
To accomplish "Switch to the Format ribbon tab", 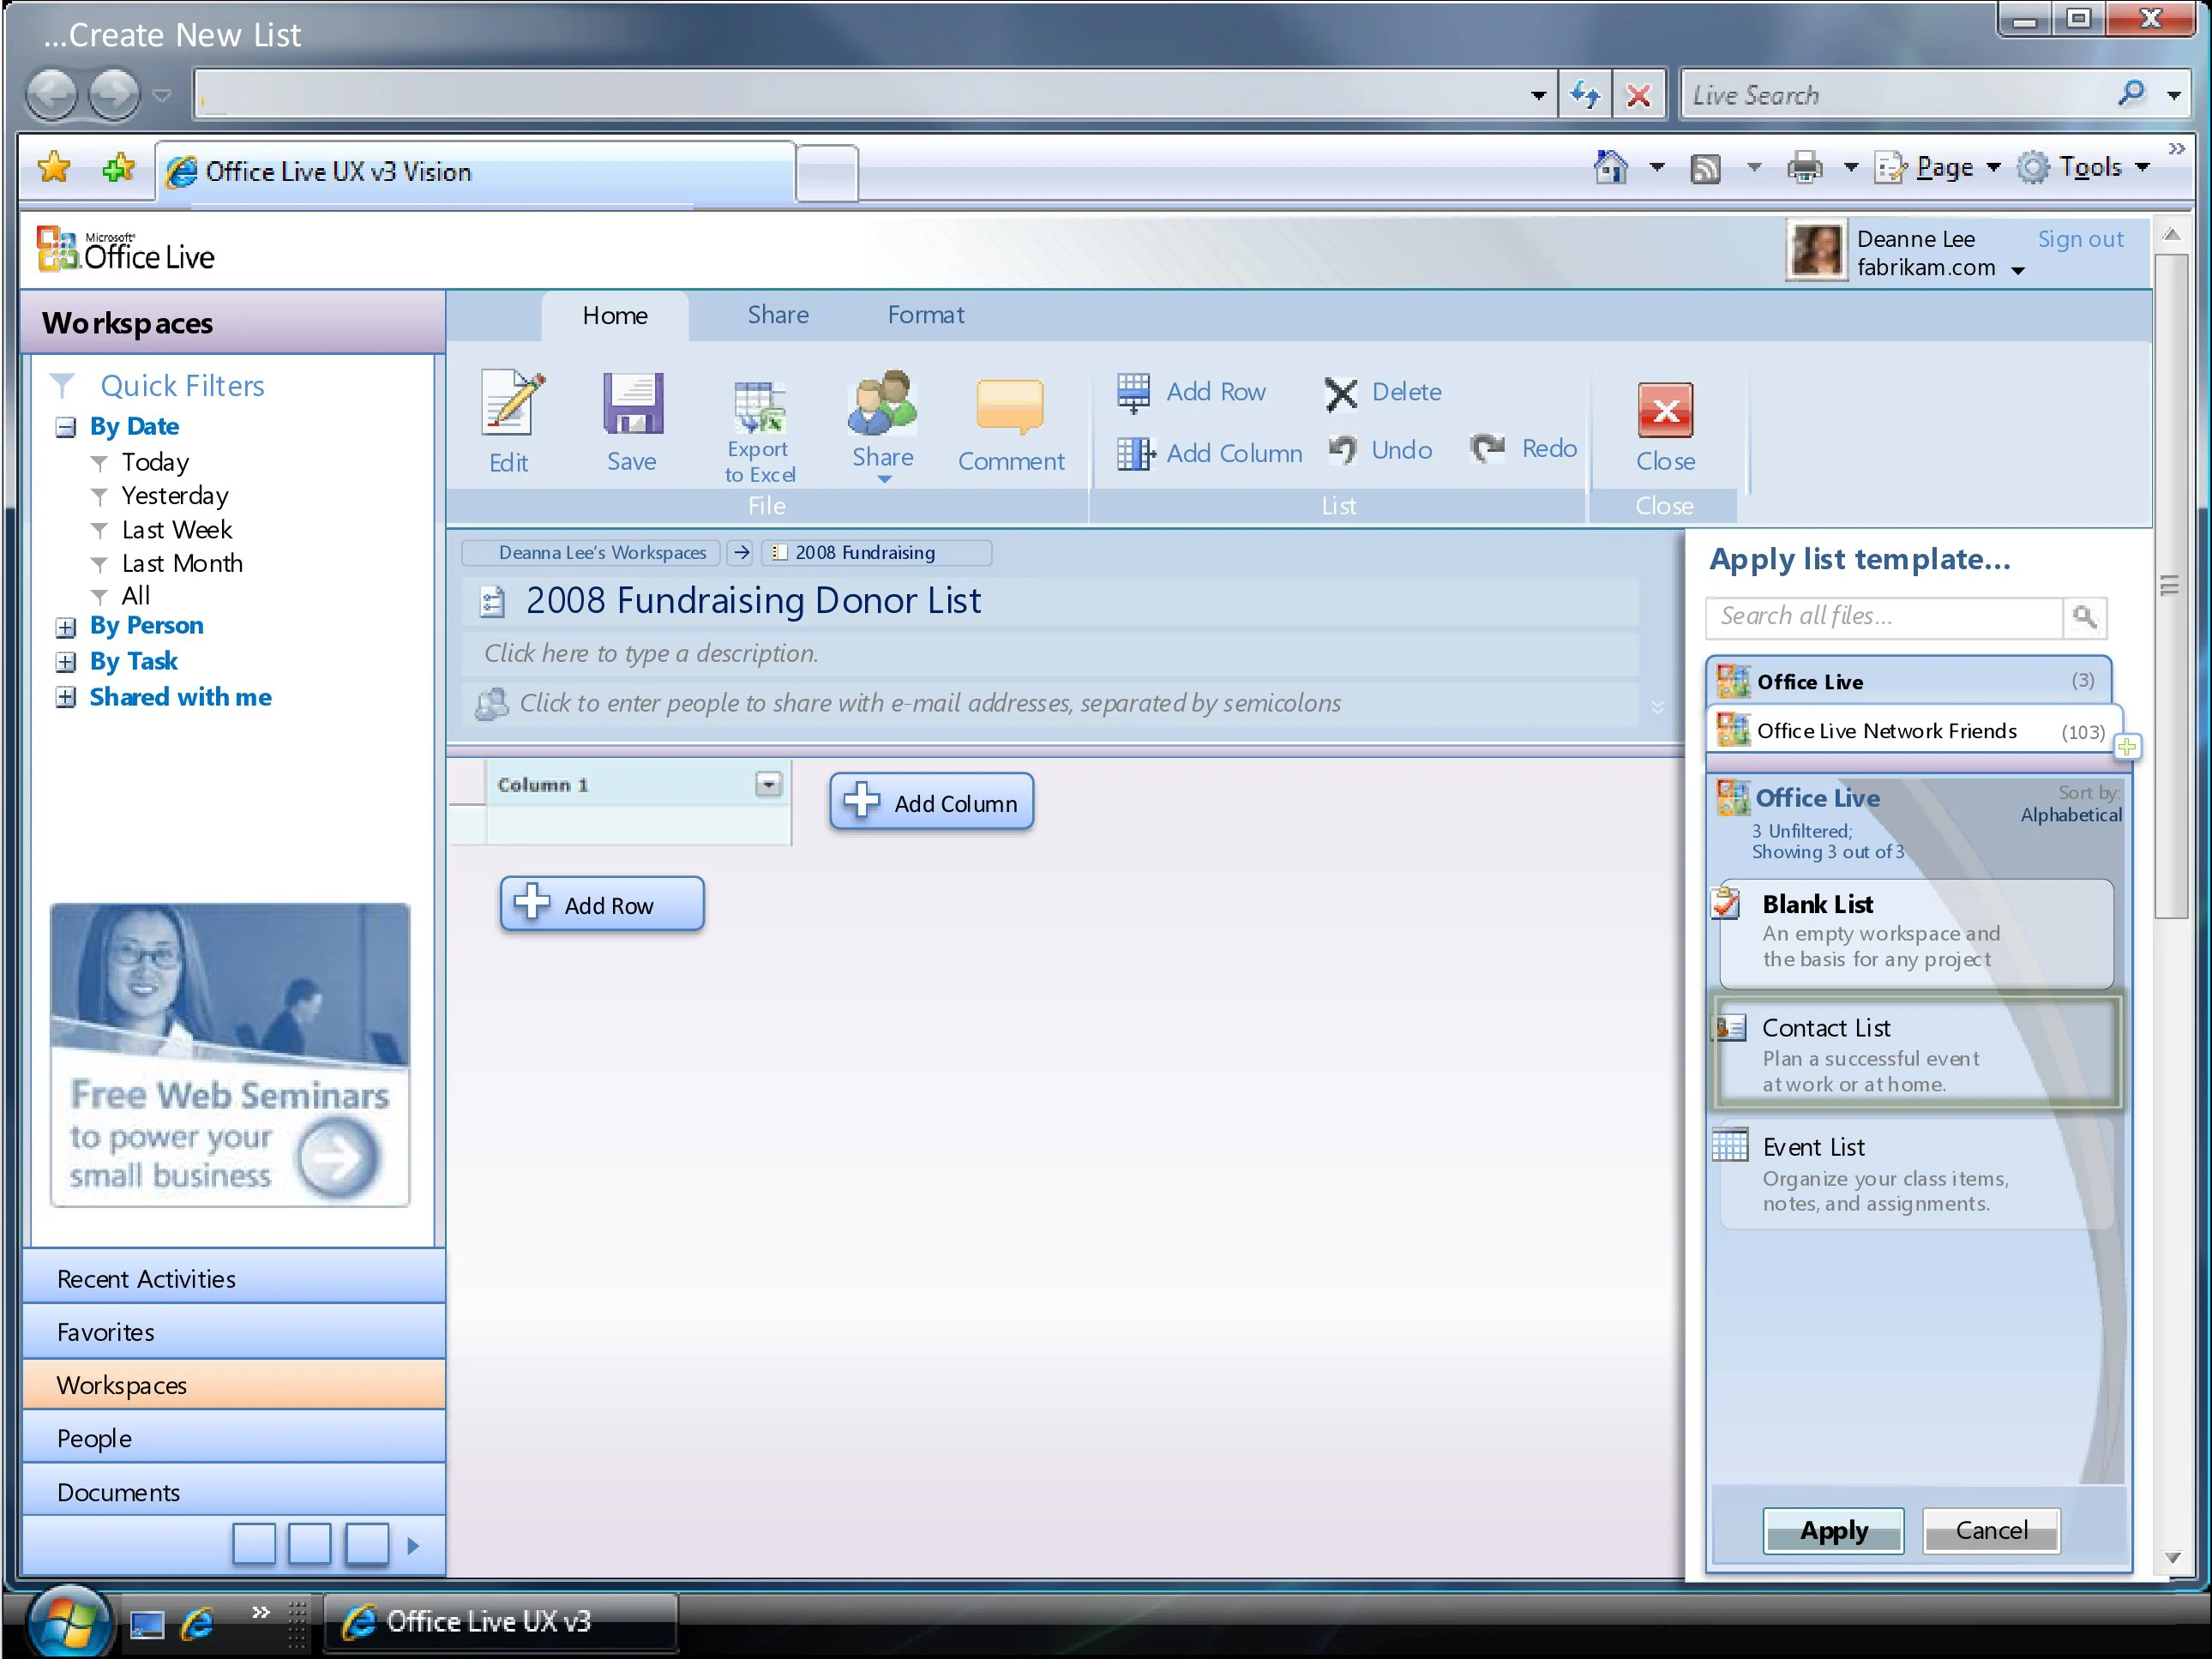I will coord(926,315).
